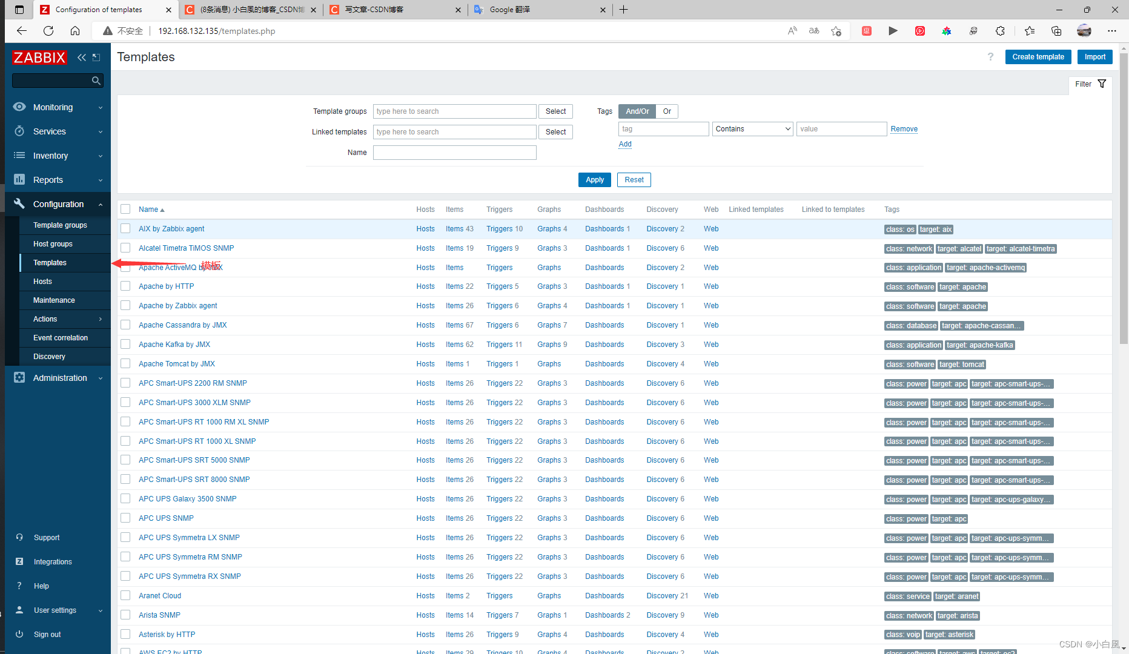Check the Apache Cassandra by JMX checkbox
1129x654 pixels.
125,325
